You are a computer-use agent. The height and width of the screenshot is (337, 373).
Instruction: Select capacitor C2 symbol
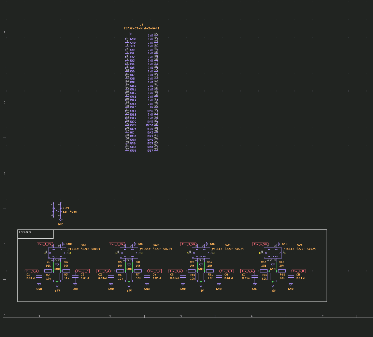tap(75, 276)
